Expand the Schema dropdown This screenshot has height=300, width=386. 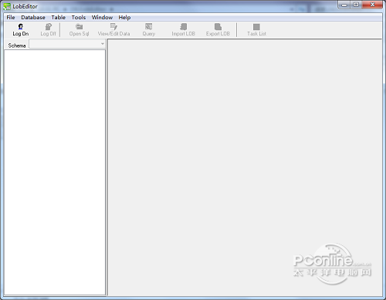103,44
